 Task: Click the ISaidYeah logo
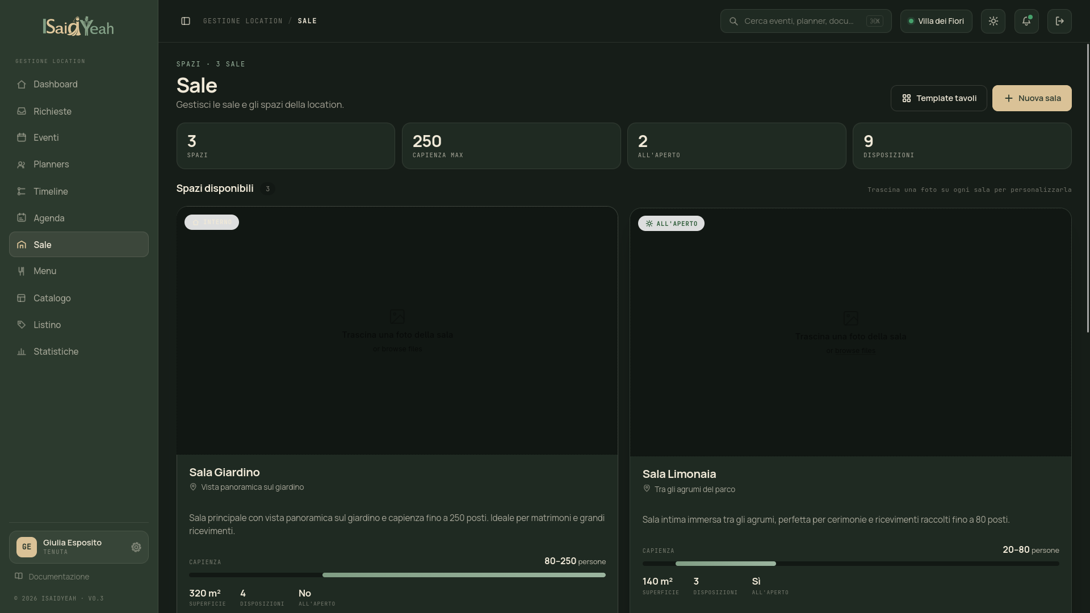click(78, 26)
